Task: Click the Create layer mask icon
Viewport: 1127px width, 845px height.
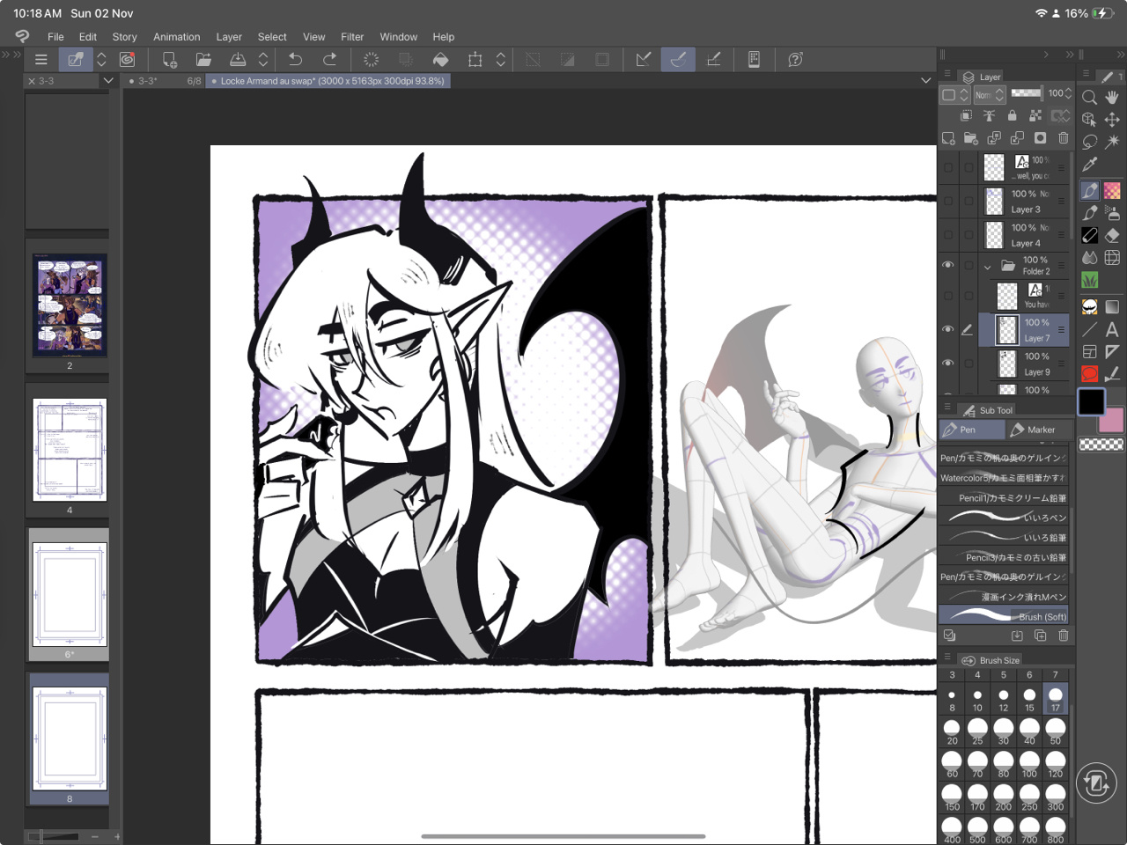Action: [x=1040, y=138]
